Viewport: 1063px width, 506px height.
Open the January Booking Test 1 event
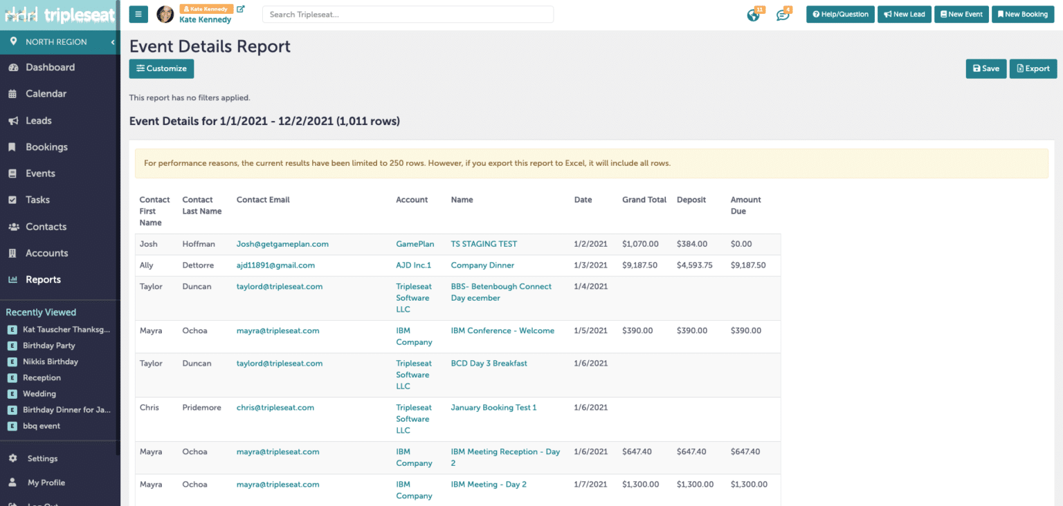click(x=493, y=408)
